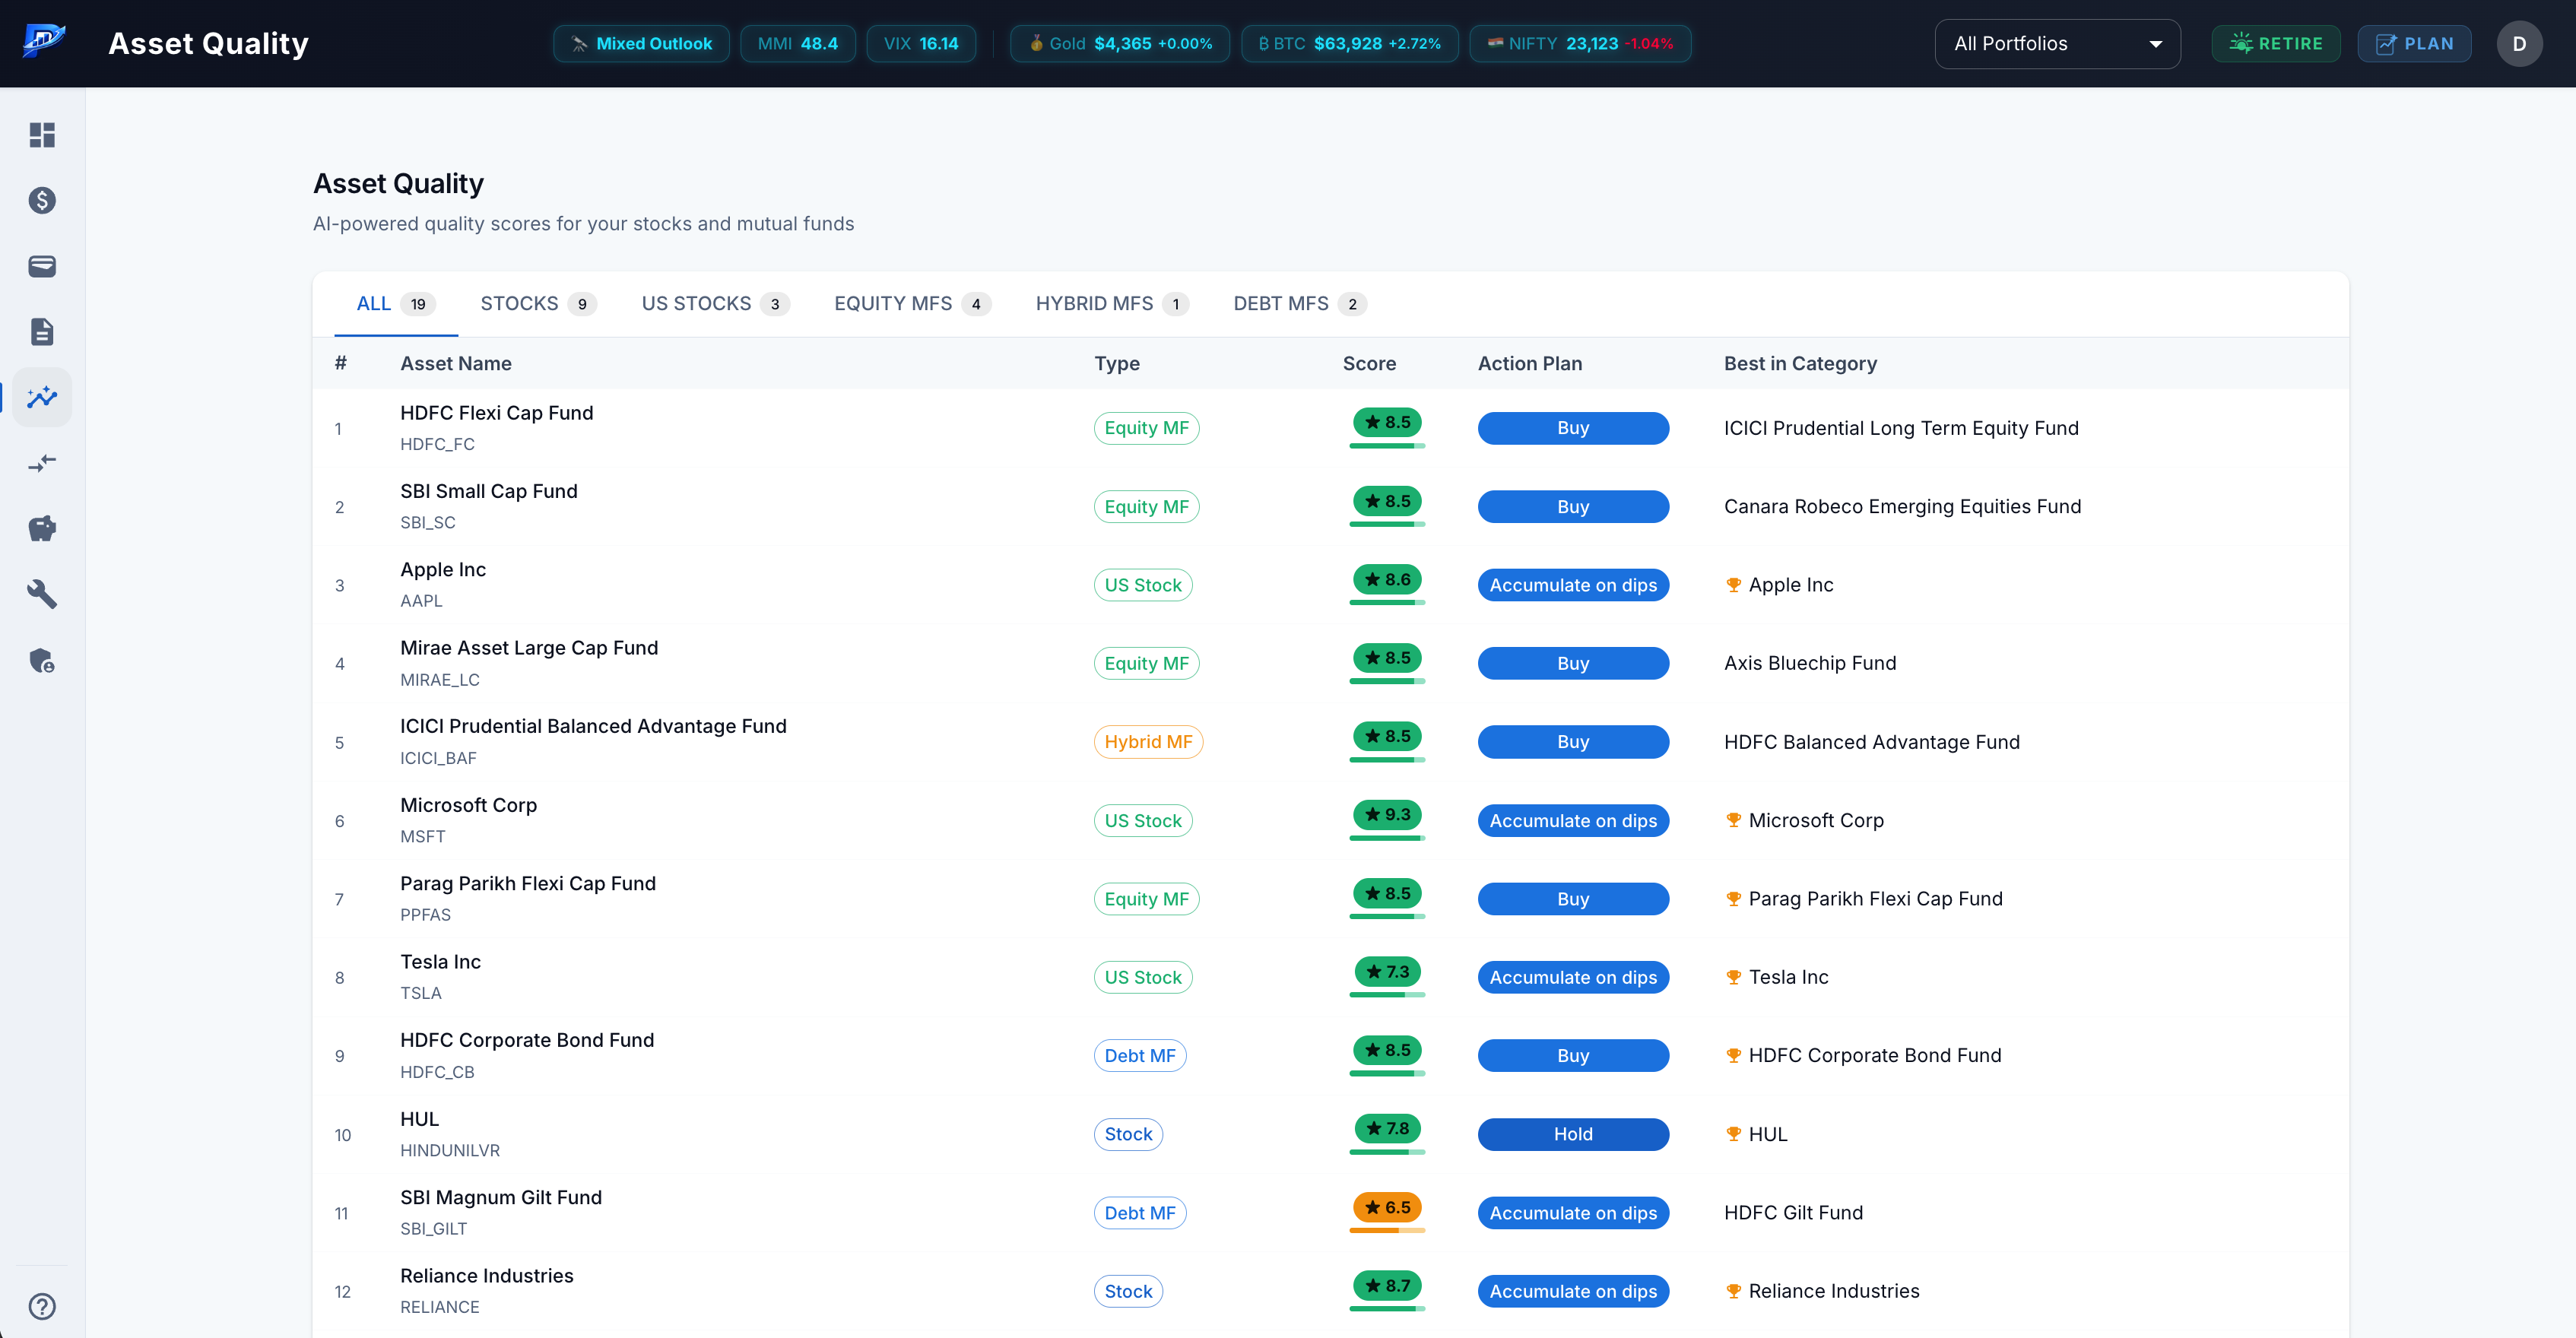Click the trophy icon beside HUL
The width and height of the screenshot is (2576, 1338).
click(x=1733, y=1134)
